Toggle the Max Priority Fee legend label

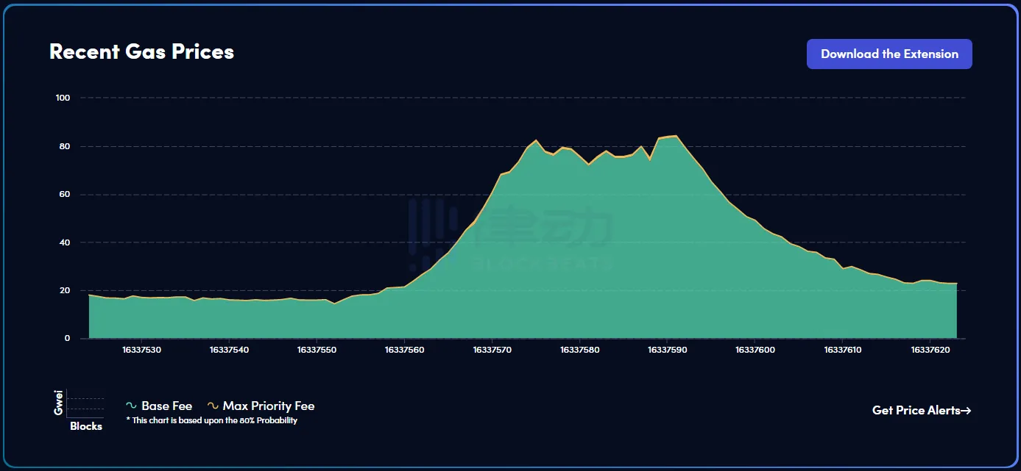(x=269, y=406)
